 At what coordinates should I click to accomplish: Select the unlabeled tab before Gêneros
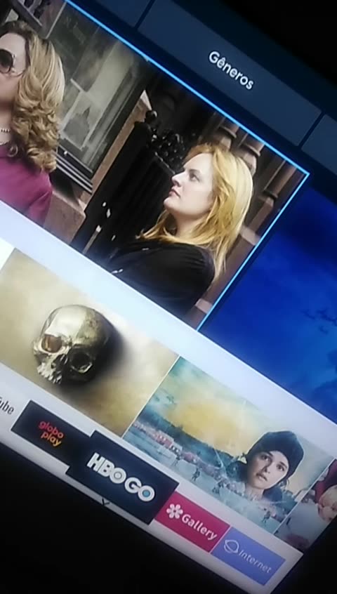coord(107,9)
